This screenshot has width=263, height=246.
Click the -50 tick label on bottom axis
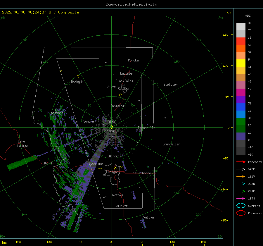click(x=79, y=242)
